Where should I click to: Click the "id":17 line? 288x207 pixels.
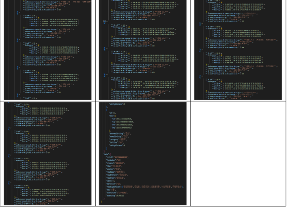point(112,113)
